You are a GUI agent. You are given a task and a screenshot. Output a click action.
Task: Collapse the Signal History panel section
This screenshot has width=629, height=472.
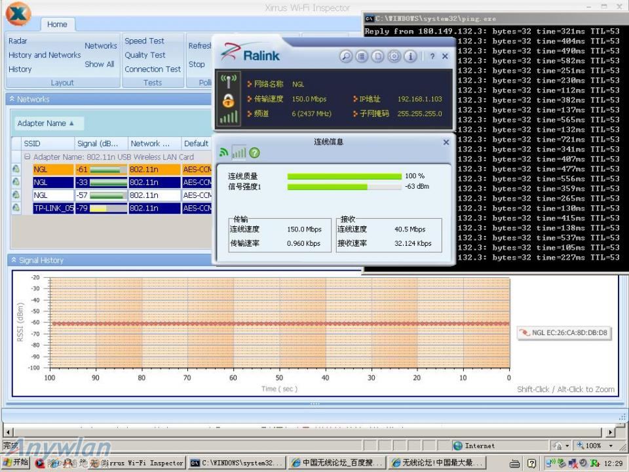pyautogui.click(x=14, y=260)
